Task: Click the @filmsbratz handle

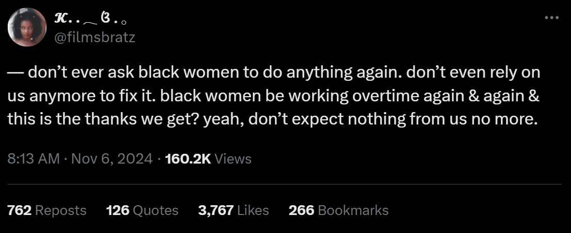Action: (x=94, y=38)
